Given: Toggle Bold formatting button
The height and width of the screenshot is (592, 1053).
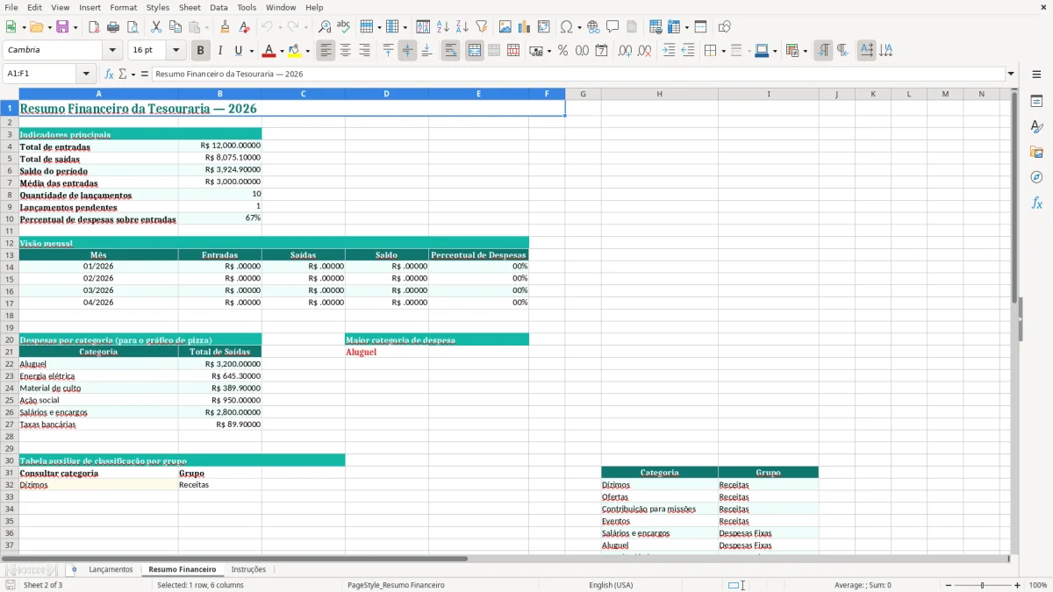Looking at the screenshot, I should [x=200, y=51].
